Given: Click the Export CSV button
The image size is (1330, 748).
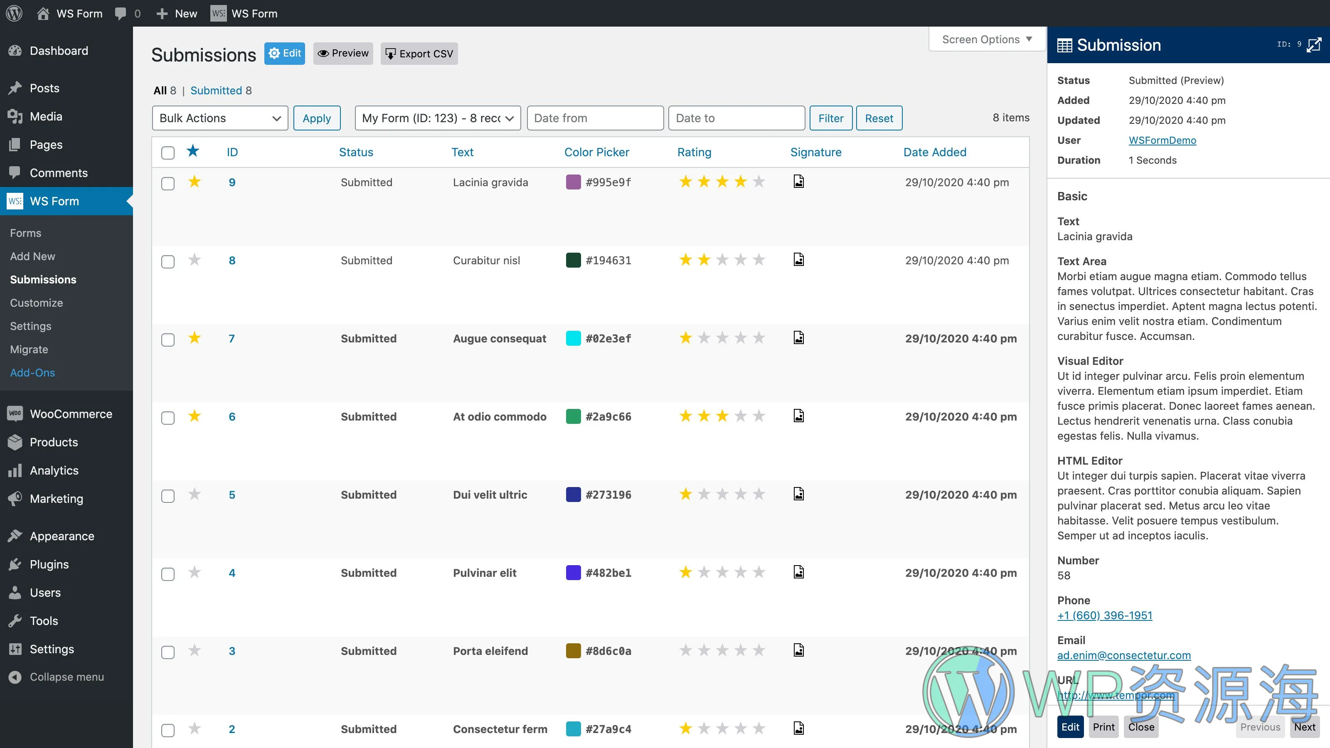Looking at the screenshot, I should coord(419,53).
